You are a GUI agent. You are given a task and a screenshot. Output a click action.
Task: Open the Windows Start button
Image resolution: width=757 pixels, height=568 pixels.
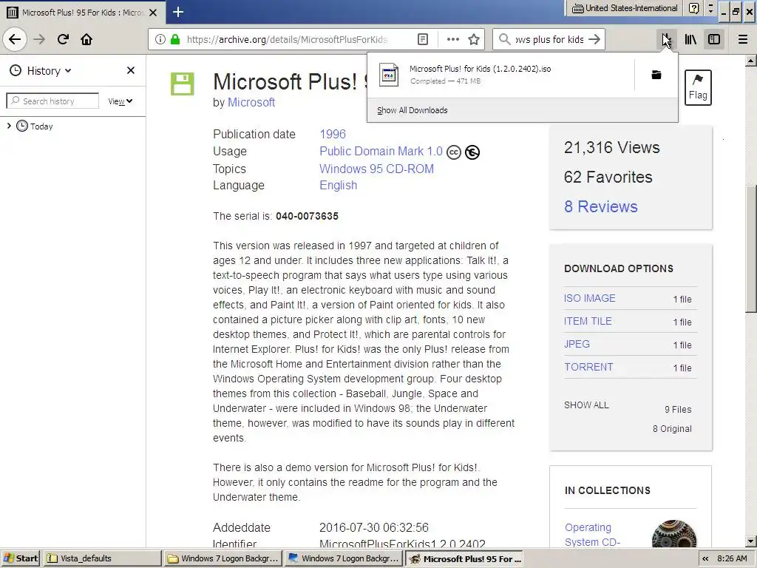(21, 558)
